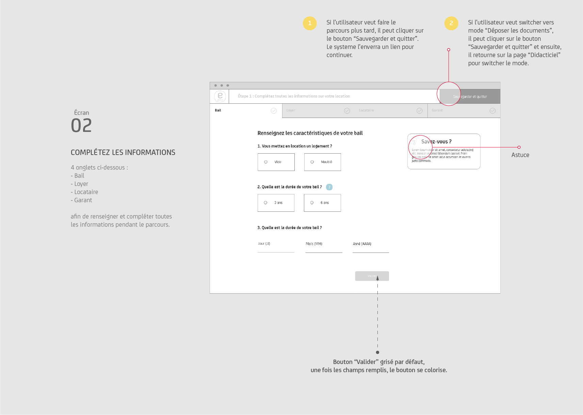Click the 'Sauvegarder et quitter' button
The image size is (583, 415).
point(470,96)
